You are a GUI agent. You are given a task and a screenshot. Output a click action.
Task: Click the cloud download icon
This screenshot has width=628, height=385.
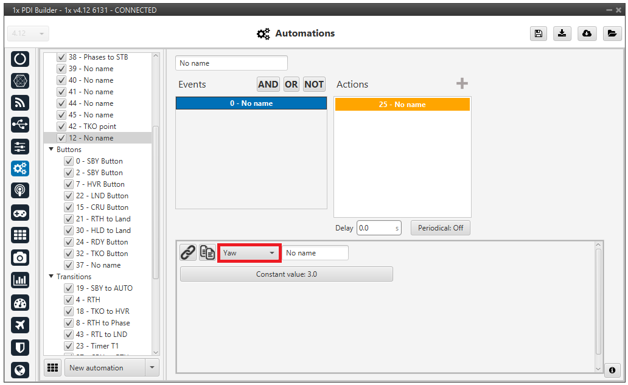point(587,33)
